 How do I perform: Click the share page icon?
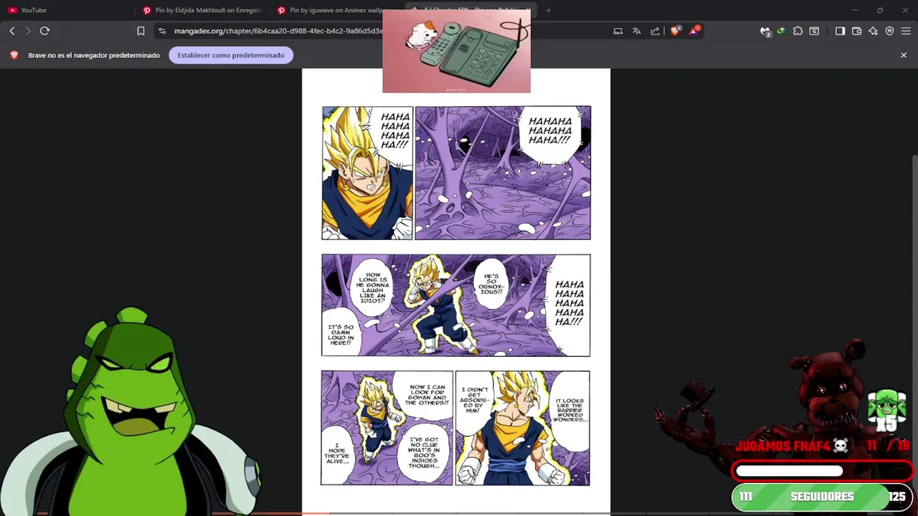point(655,31)
